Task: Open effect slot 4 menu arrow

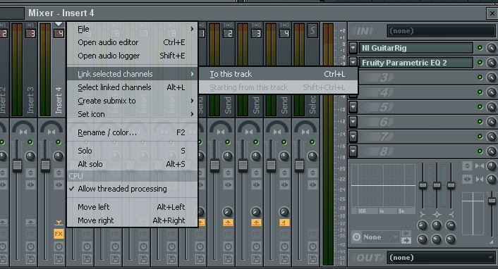Action: tap(353, 93)
